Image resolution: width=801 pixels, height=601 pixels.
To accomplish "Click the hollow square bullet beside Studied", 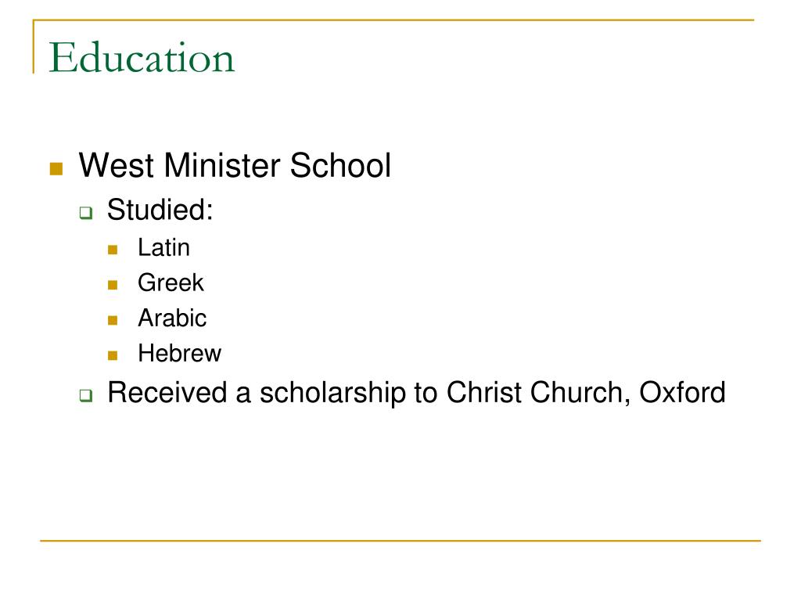I will pos(86,213).
